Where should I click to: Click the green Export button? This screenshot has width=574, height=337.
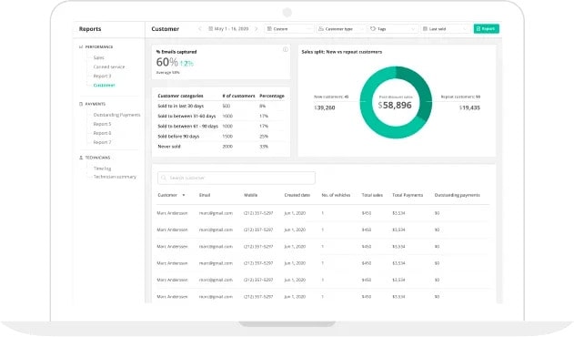click(486, 28)
